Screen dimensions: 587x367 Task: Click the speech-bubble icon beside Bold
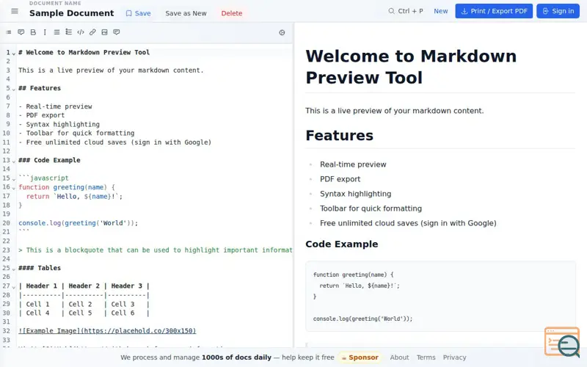click(x=21, y=32)
